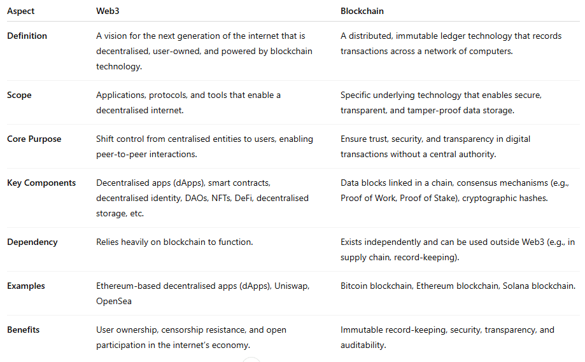Click the Bitcoin, Ethereum, Solana blockchain examples cell
This screenshot has height=362, width=585.
click(458, 286)
